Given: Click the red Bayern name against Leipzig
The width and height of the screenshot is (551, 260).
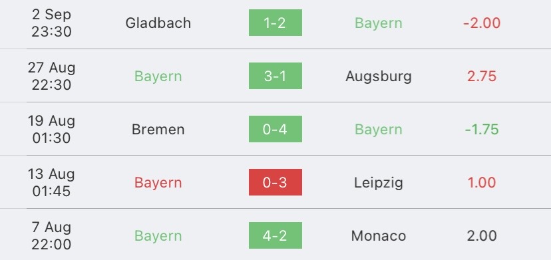Looking at the screenshot, I should [158, 183].
